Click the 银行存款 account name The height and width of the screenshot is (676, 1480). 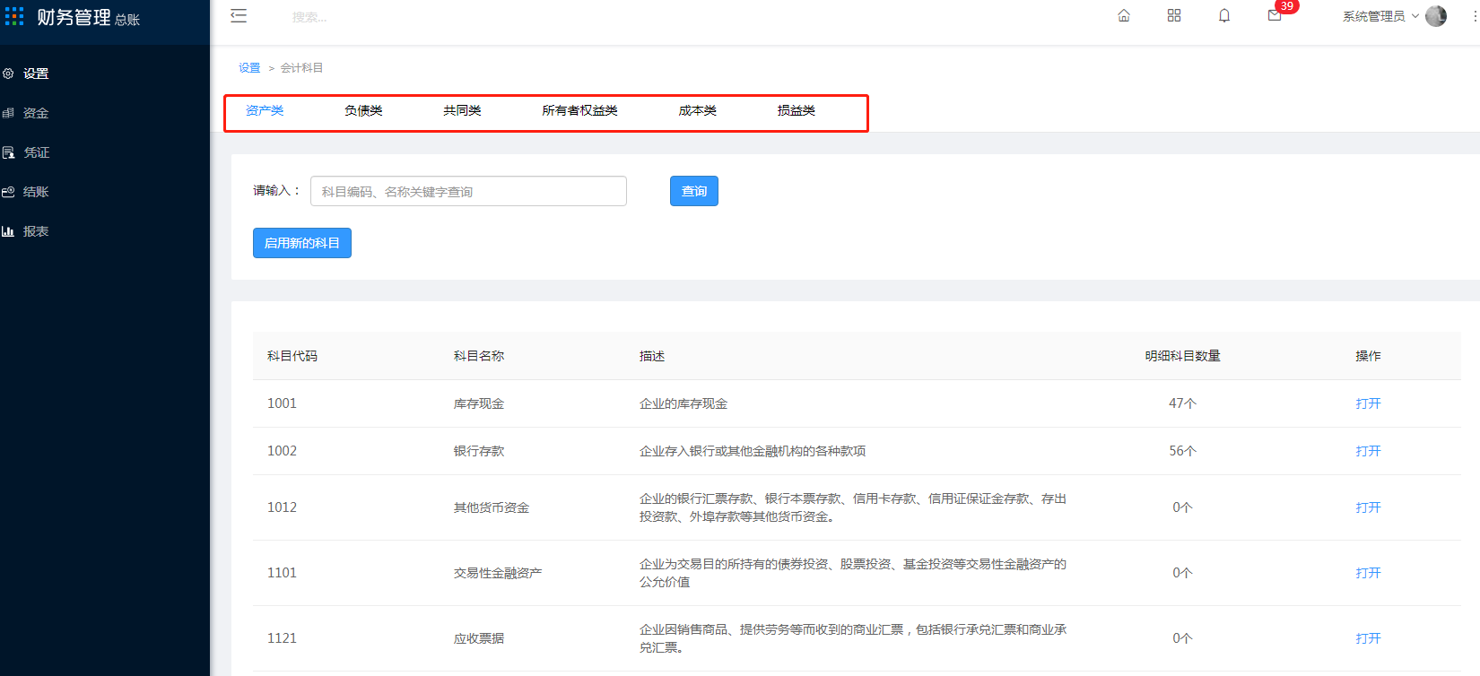coord(479,451)
